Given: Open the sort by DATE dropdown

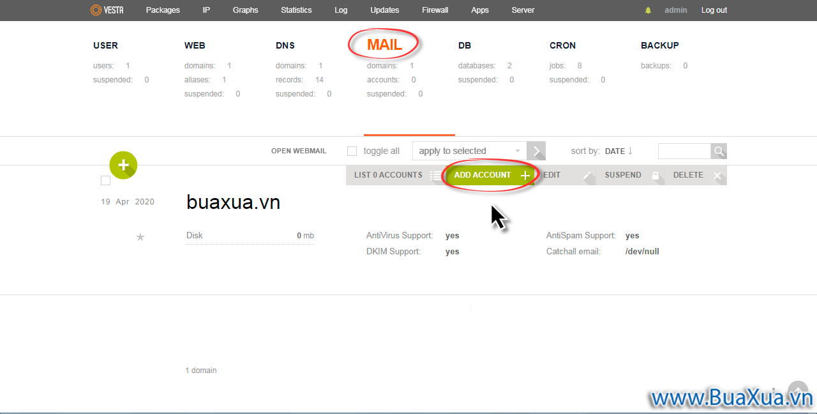Looking at the screenshot, I should (x=615, y=151).
